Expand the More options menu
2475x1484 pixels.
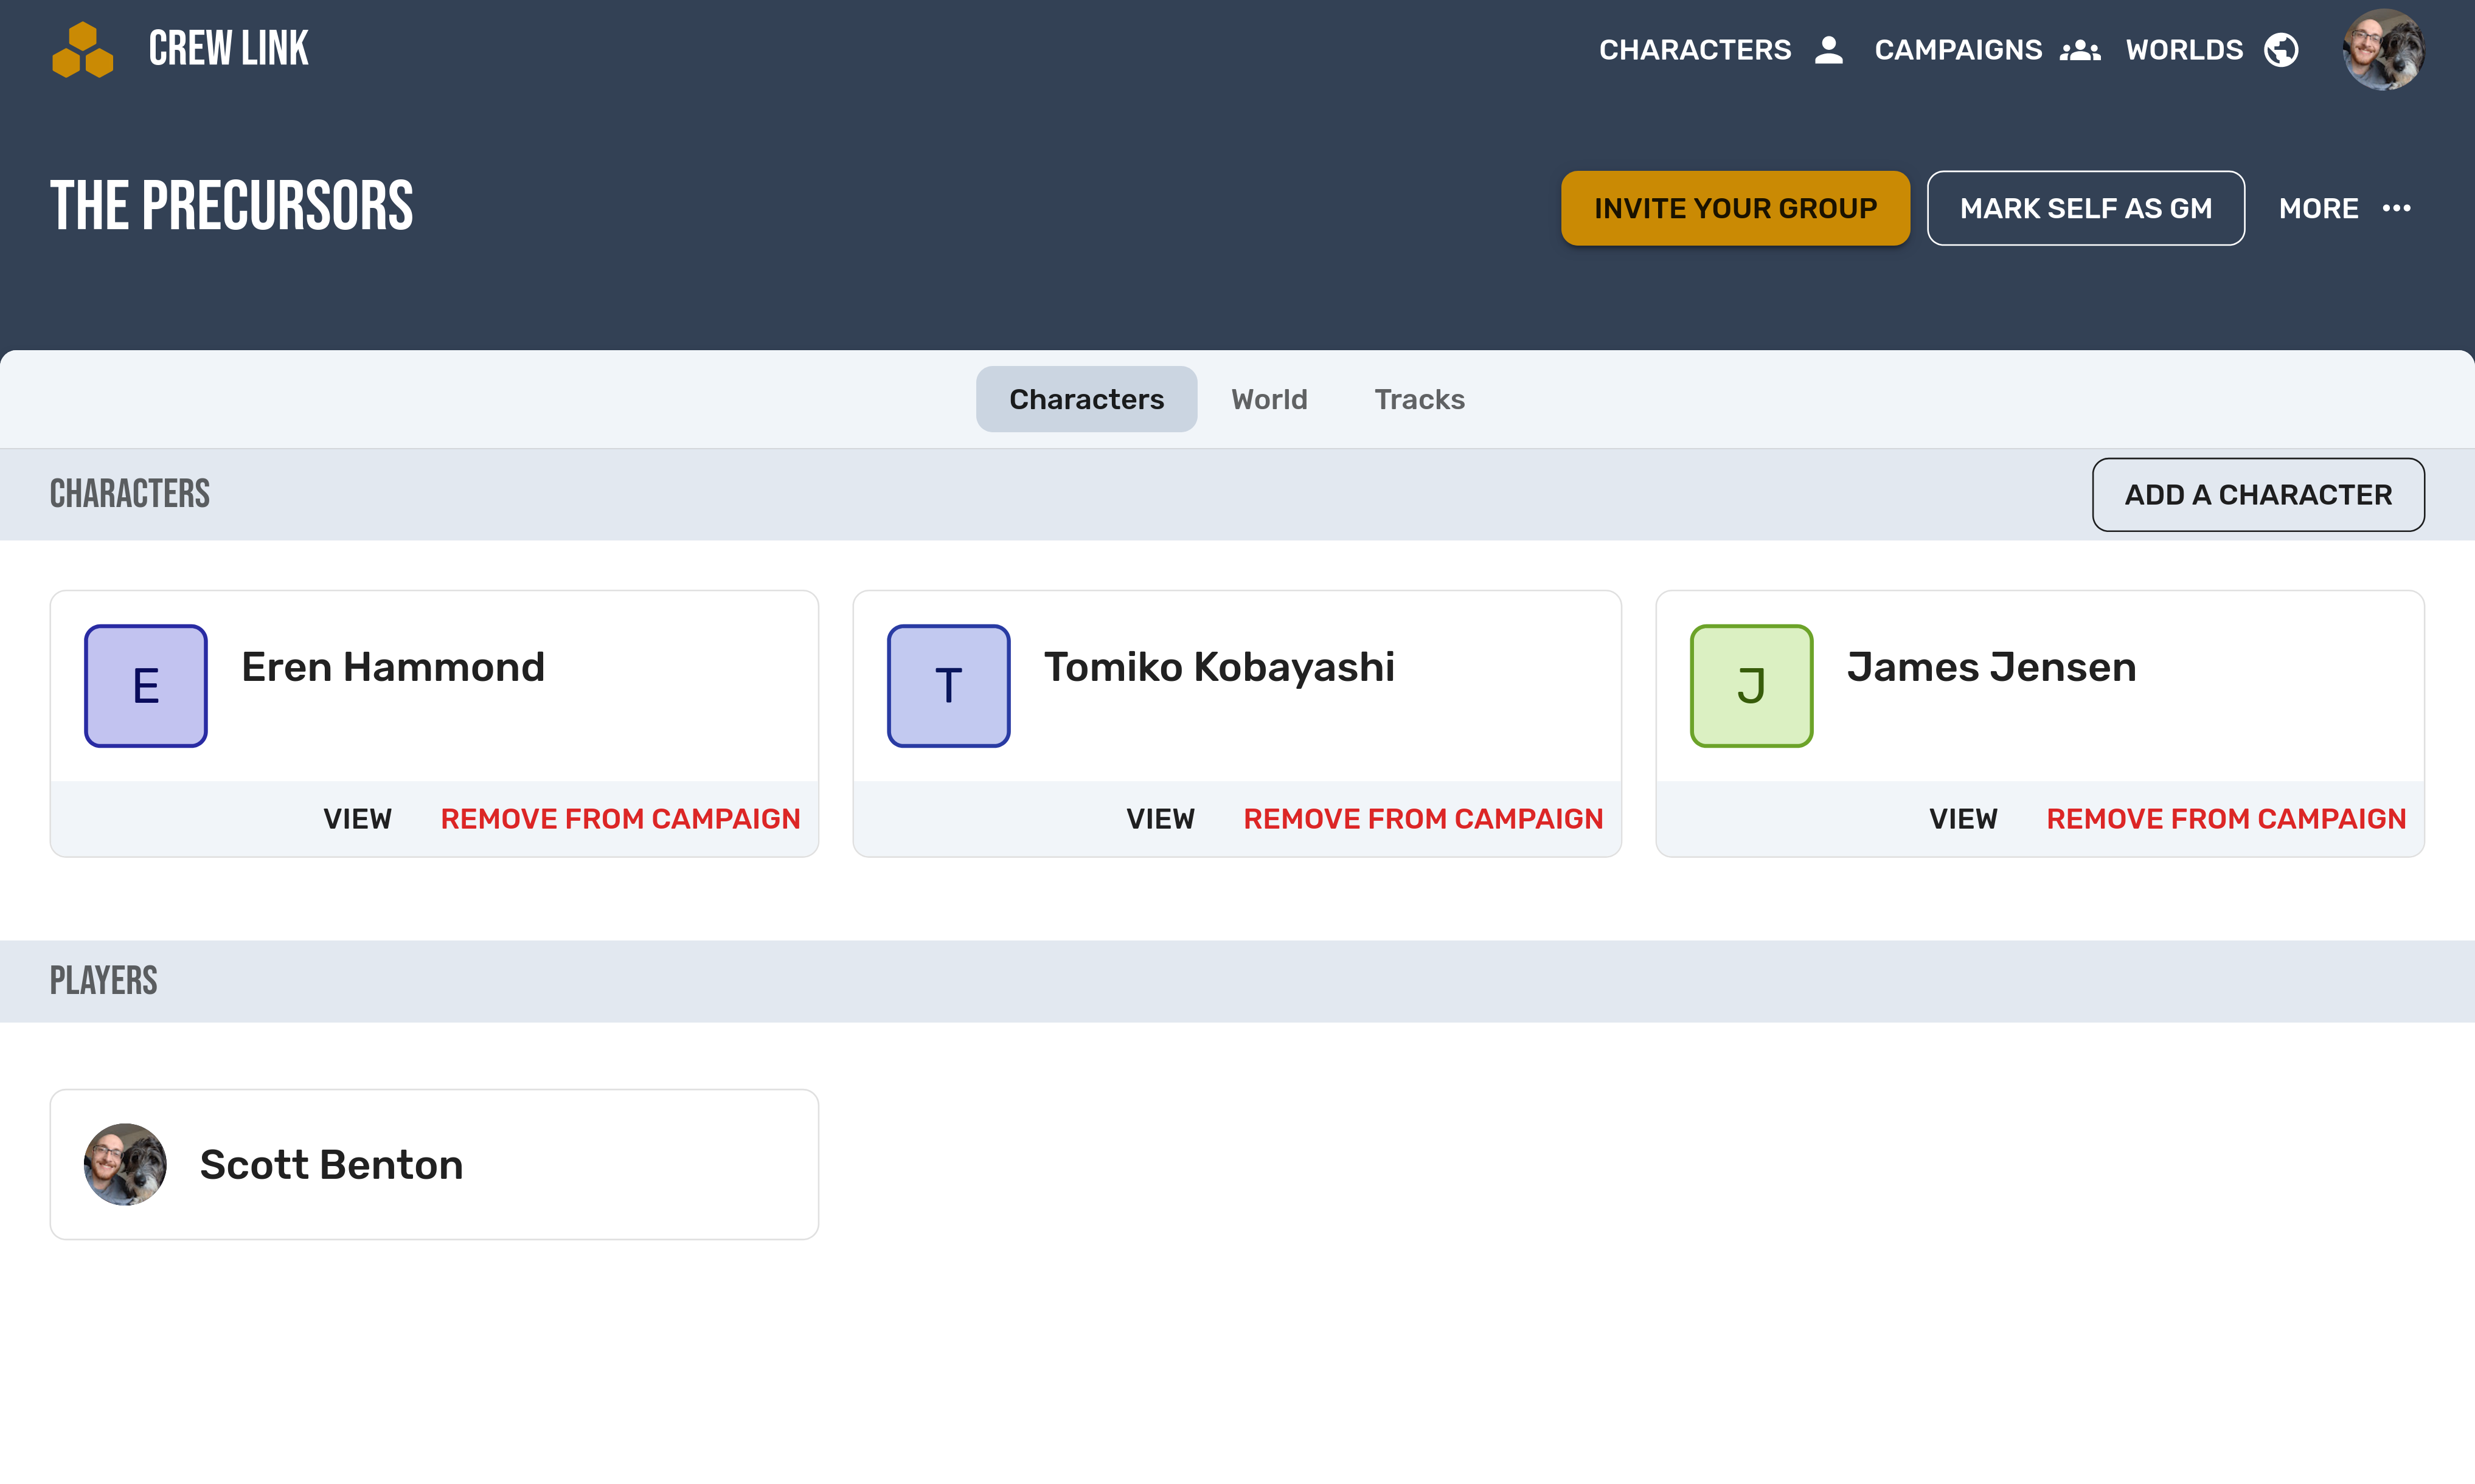pyautogui.click(x=2319, y=208)
